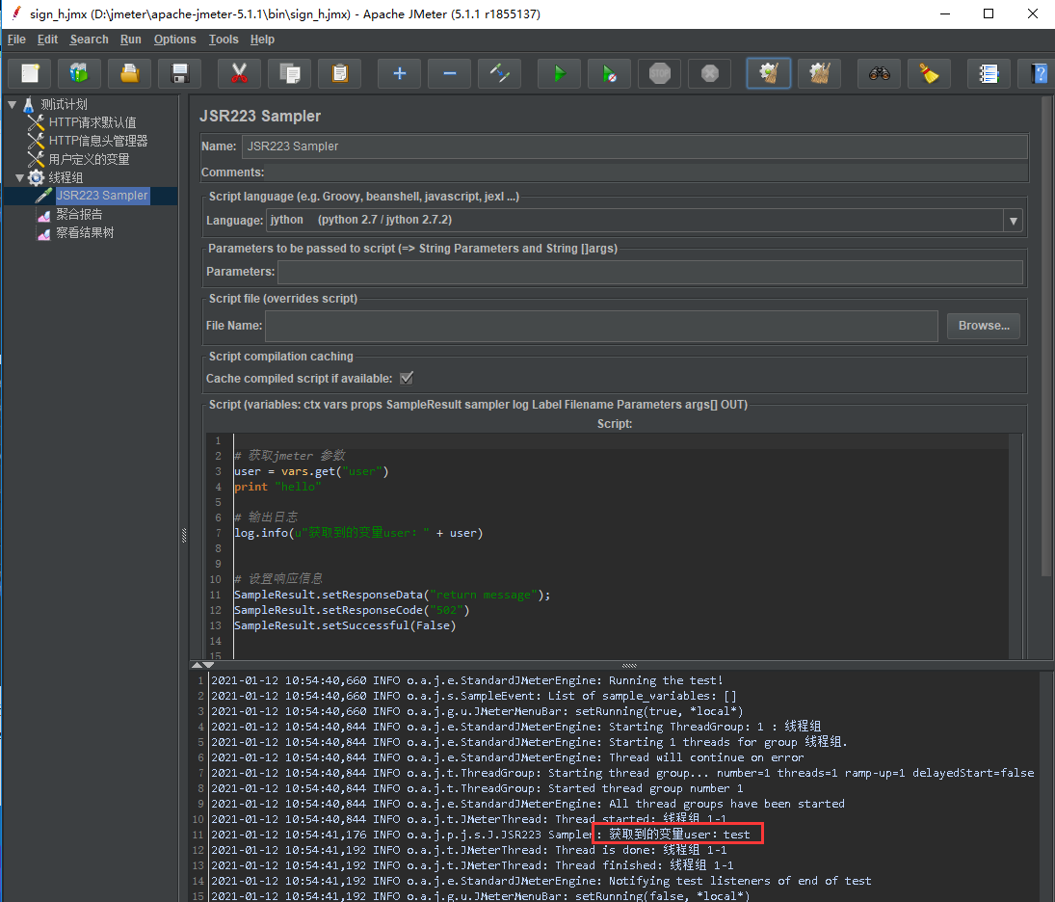Click the Save test plan icon

tap(179, 73)
